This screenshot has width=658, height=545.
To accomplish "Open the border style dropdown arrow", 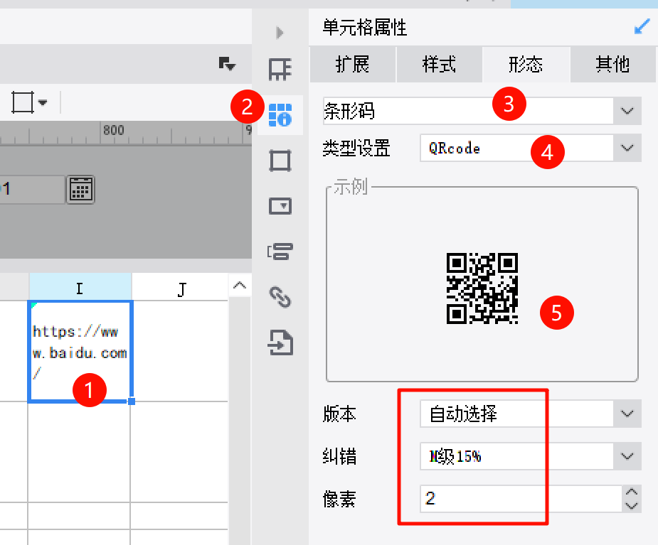I will point(43,102).
